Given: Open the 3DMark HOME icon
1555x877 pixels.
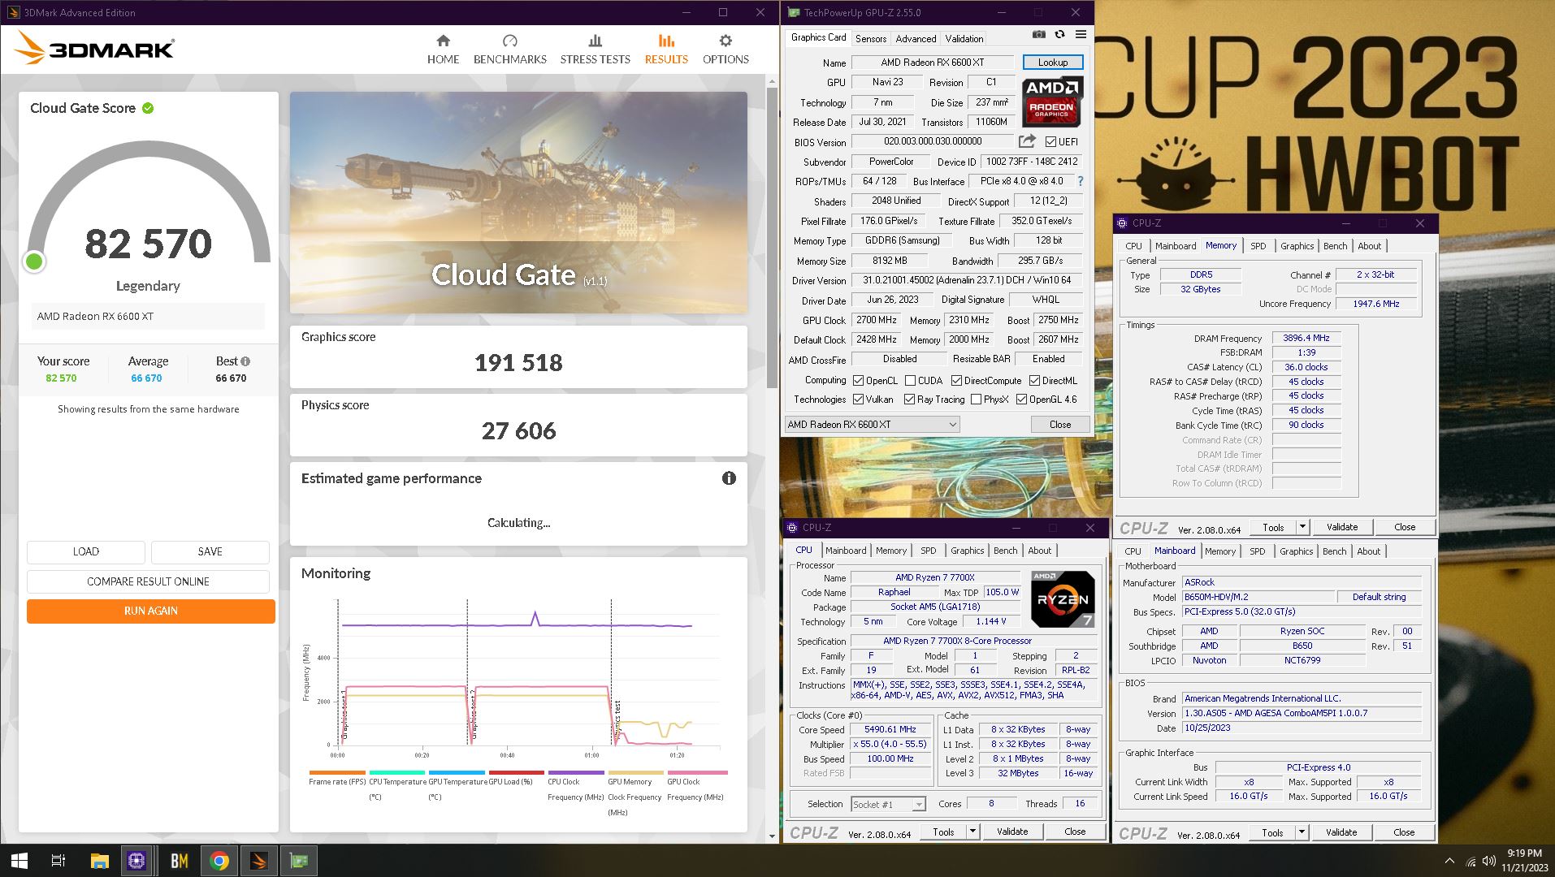Looking at the screenshot, I should pyautogui.click(x=443, y=41).
